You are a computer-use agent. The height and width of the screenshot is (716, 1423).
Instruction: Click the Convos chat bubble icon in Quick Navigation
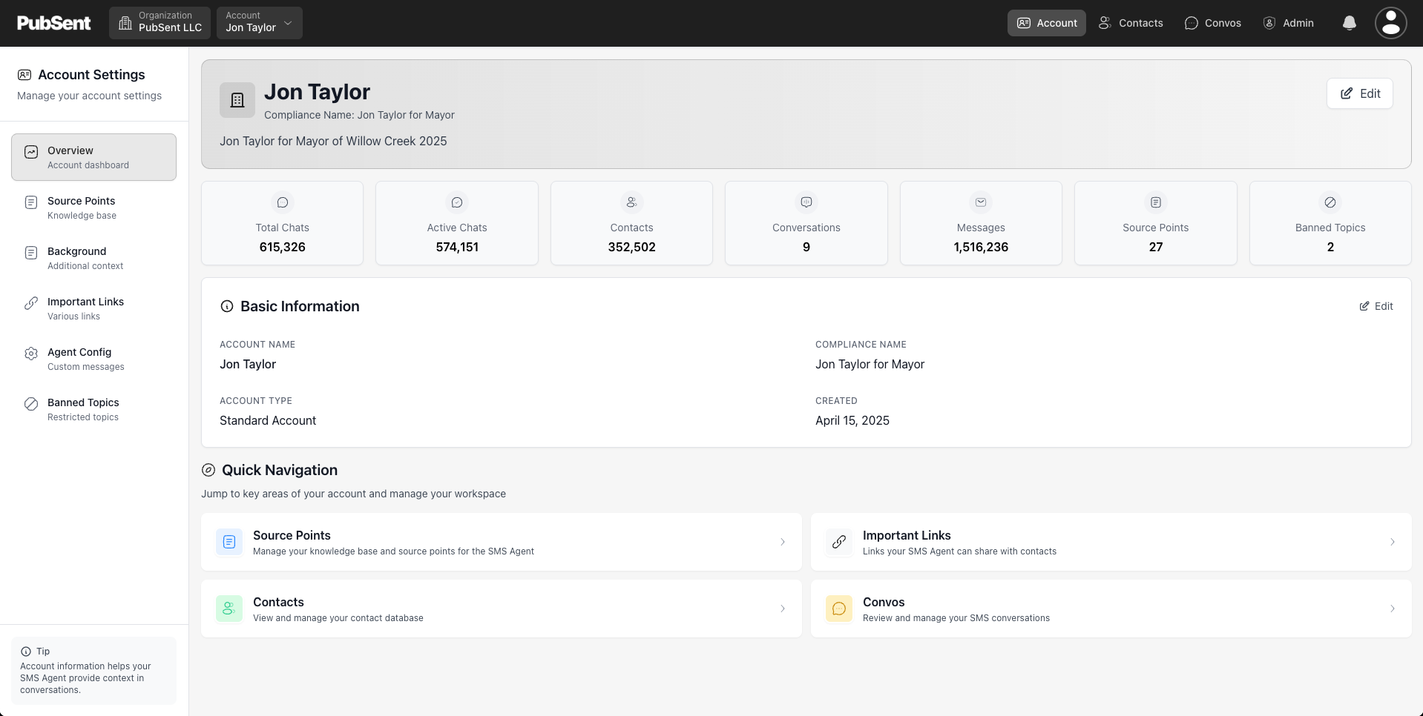(838, 609)
